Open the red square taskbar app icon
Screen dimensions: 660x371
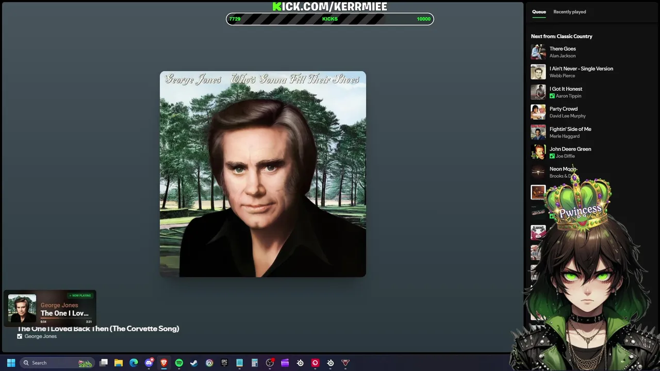pyautogui.click(x=315, y=363)
